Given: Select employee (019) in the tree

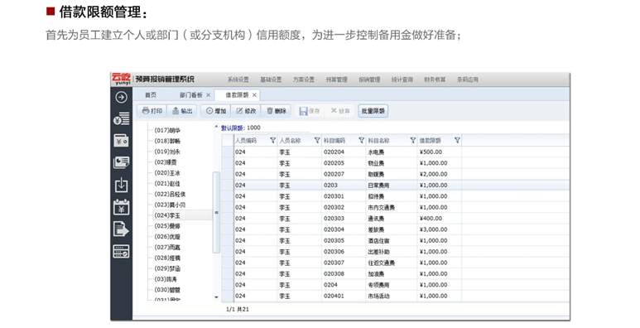Looking at the screenshot, I should tap(167, 152).
